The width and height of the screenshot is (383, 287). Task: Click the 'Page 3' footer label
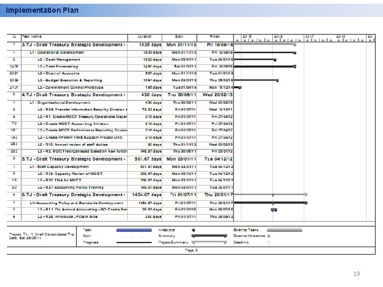coord(191,250)
